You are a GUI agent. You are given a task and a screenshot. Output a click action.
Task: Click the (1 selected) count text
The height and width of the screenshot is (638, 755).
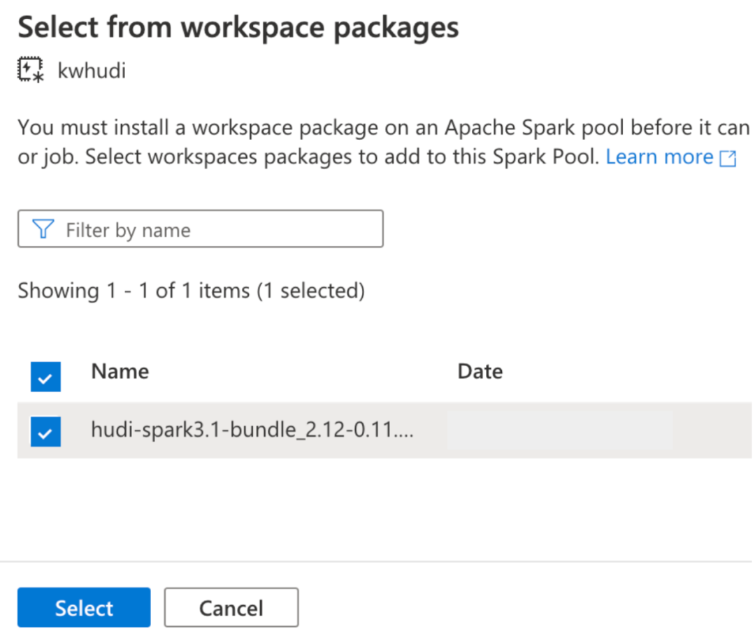(311, 291)
